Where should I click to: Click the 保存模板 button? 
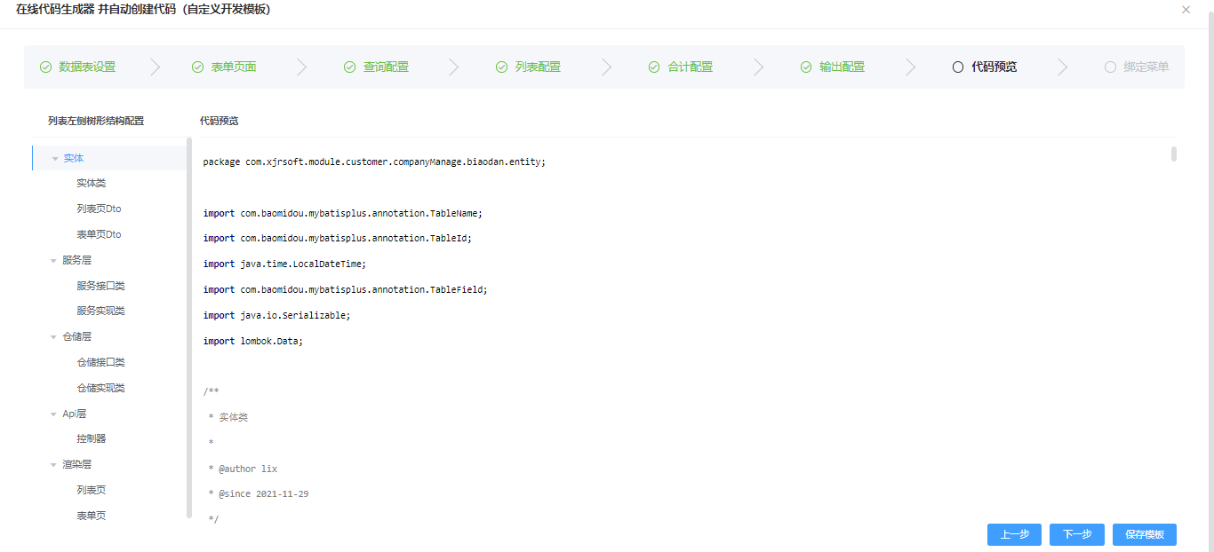click(x=1145, y=534)
